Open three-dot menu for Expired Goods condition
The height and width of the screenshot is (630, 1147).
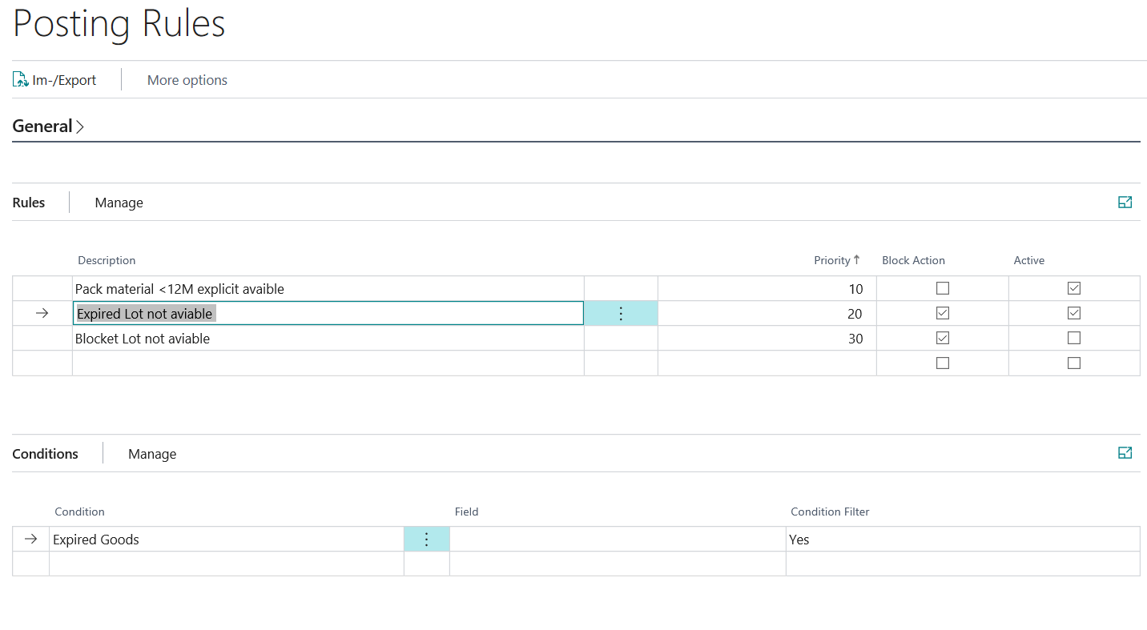427,540
